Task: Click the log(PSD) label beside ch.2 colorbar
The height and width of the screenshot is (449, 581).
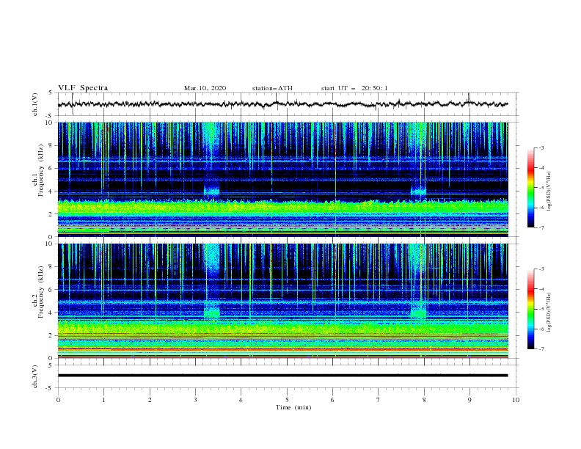Action: [x=549, y=312]
